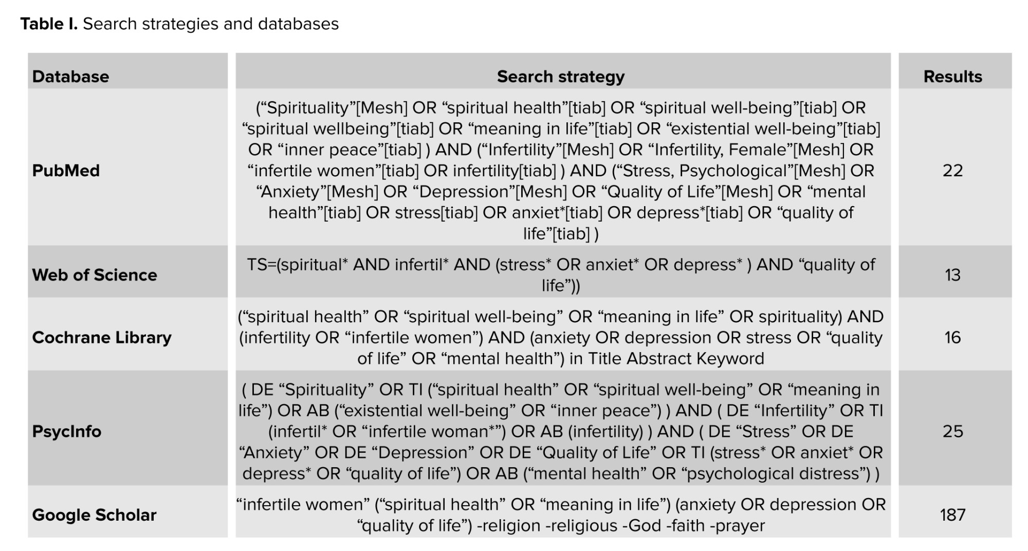1028x551 pixels.
Task: Click the Web of Science result 13
Action: [x=952, y=275]
